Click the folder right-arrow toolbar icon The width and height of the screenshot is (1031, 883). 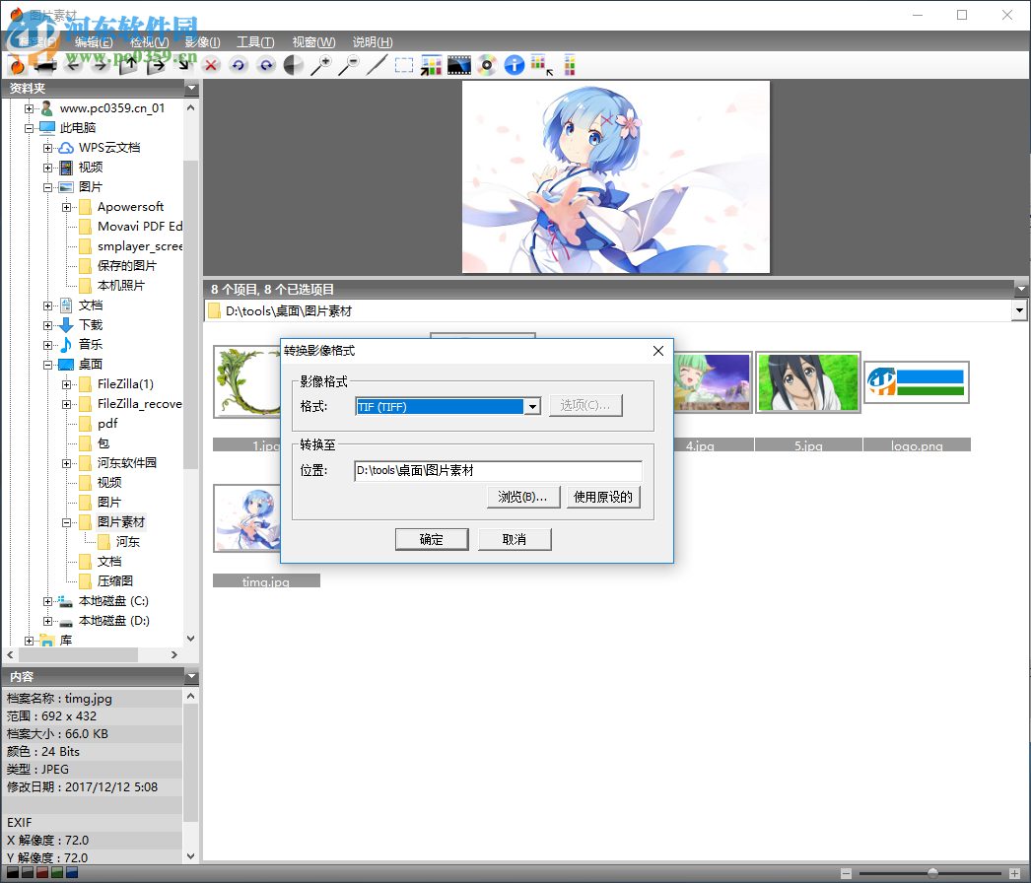156,65
